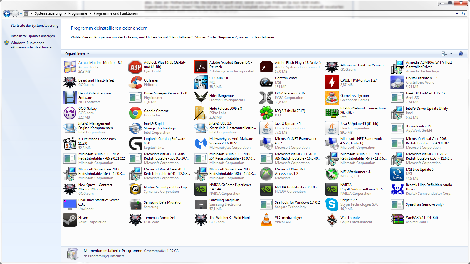Viewport: 470px width, 264px height.
Task: Select Intel Driver Update Utility entry
Action: pyautogui.click(x=422, y=113)
